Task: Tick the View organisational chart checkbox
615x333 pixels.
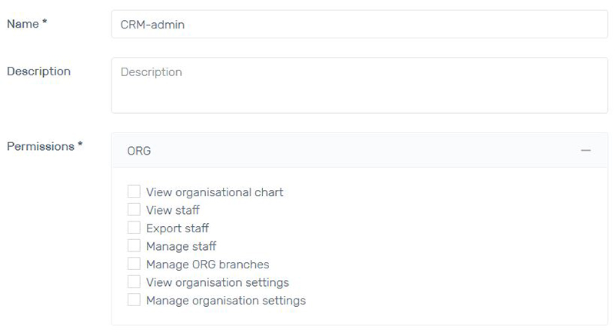Action: click(134, 191)
